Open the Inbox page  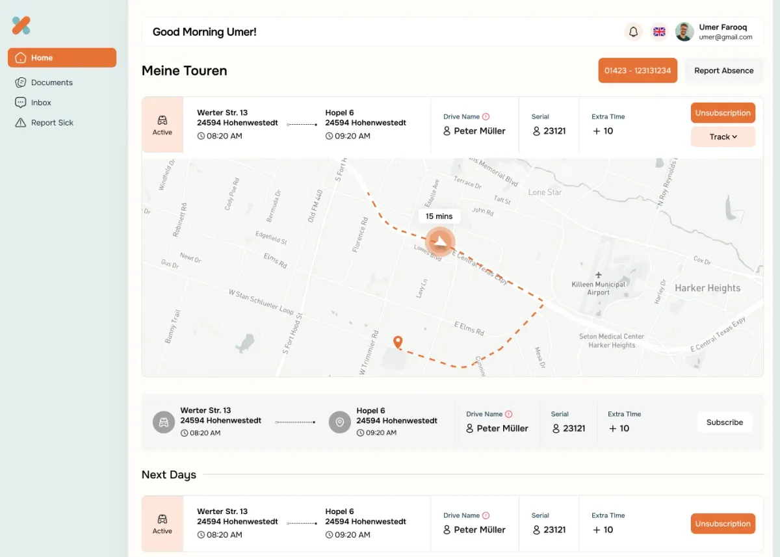pyautogui.click(x=41, y=103)
